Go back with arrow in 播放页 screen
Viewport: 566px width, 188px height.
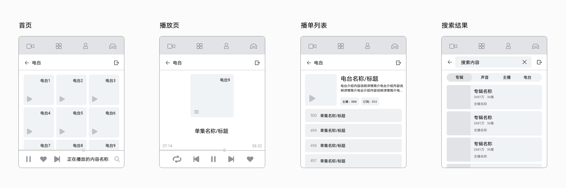pos(168,63)
